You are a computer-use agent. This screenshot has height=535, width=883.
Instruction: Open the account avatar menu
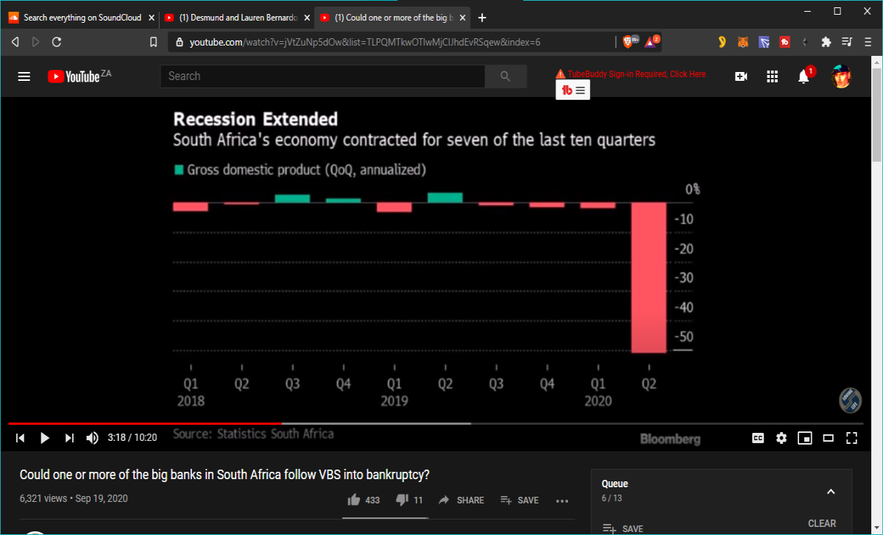coord(841,76)
